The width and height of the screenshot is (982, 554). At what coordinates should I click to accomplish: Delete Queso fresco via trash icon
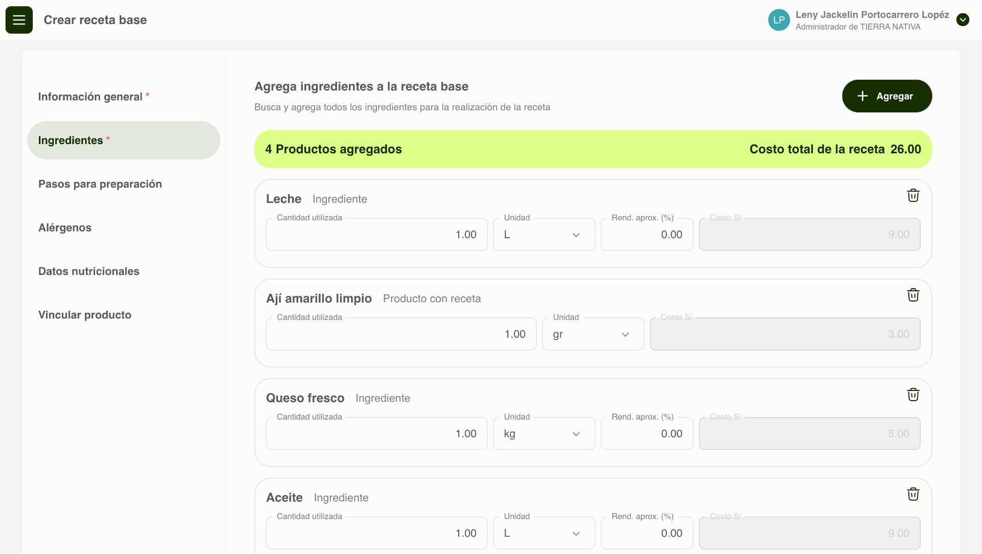point(913,395)
